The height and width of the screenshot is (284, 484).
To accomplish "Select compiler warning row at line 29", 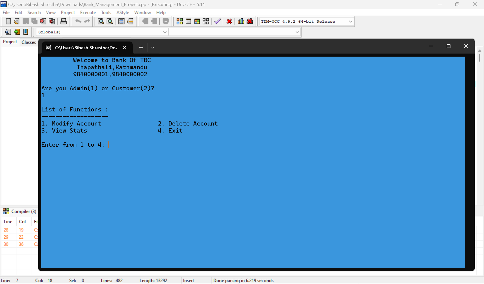I will [20, 237].
